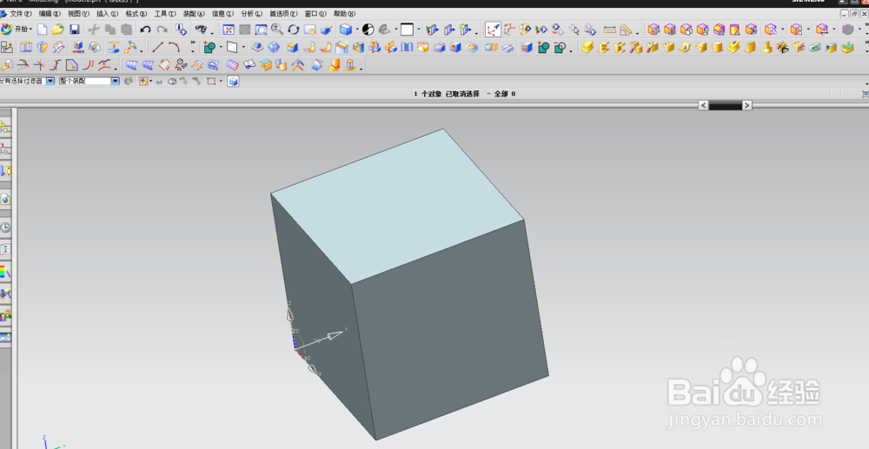Select the light blue top face of the cube
This screenshot has height=449, width=869.
[397, 205]
